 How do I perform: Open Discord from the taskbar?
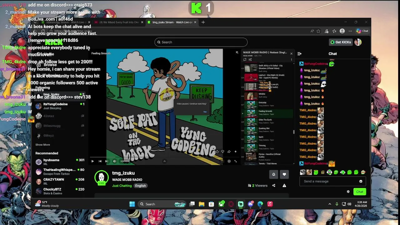[250, 204]
